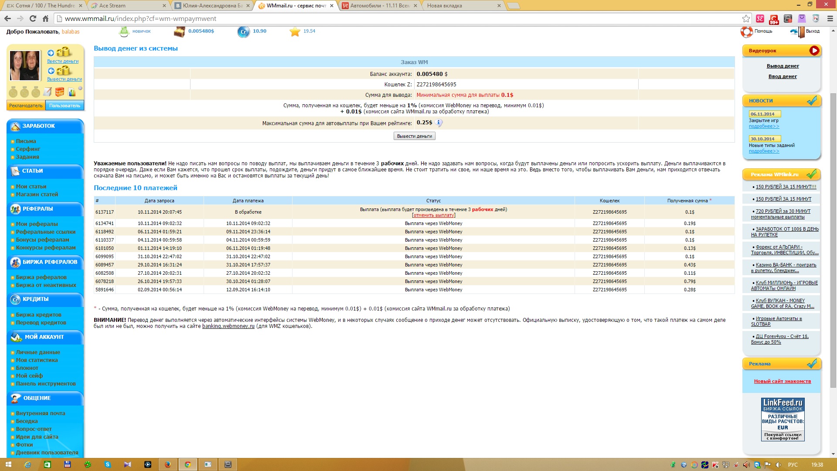Image resolution: width=837 pixels, height=471 pixels.
Task: Open the browser home page icon
Action: [x=45, y=19]
